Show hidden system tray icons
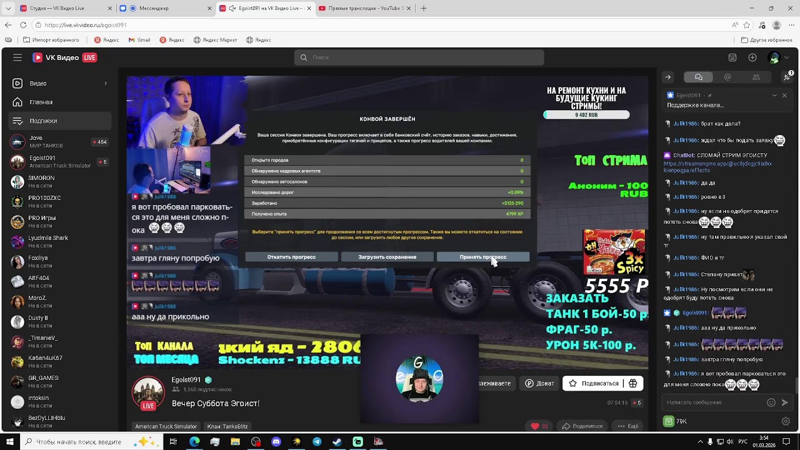The height and width of the screenshot is (450, 800). 700,442
